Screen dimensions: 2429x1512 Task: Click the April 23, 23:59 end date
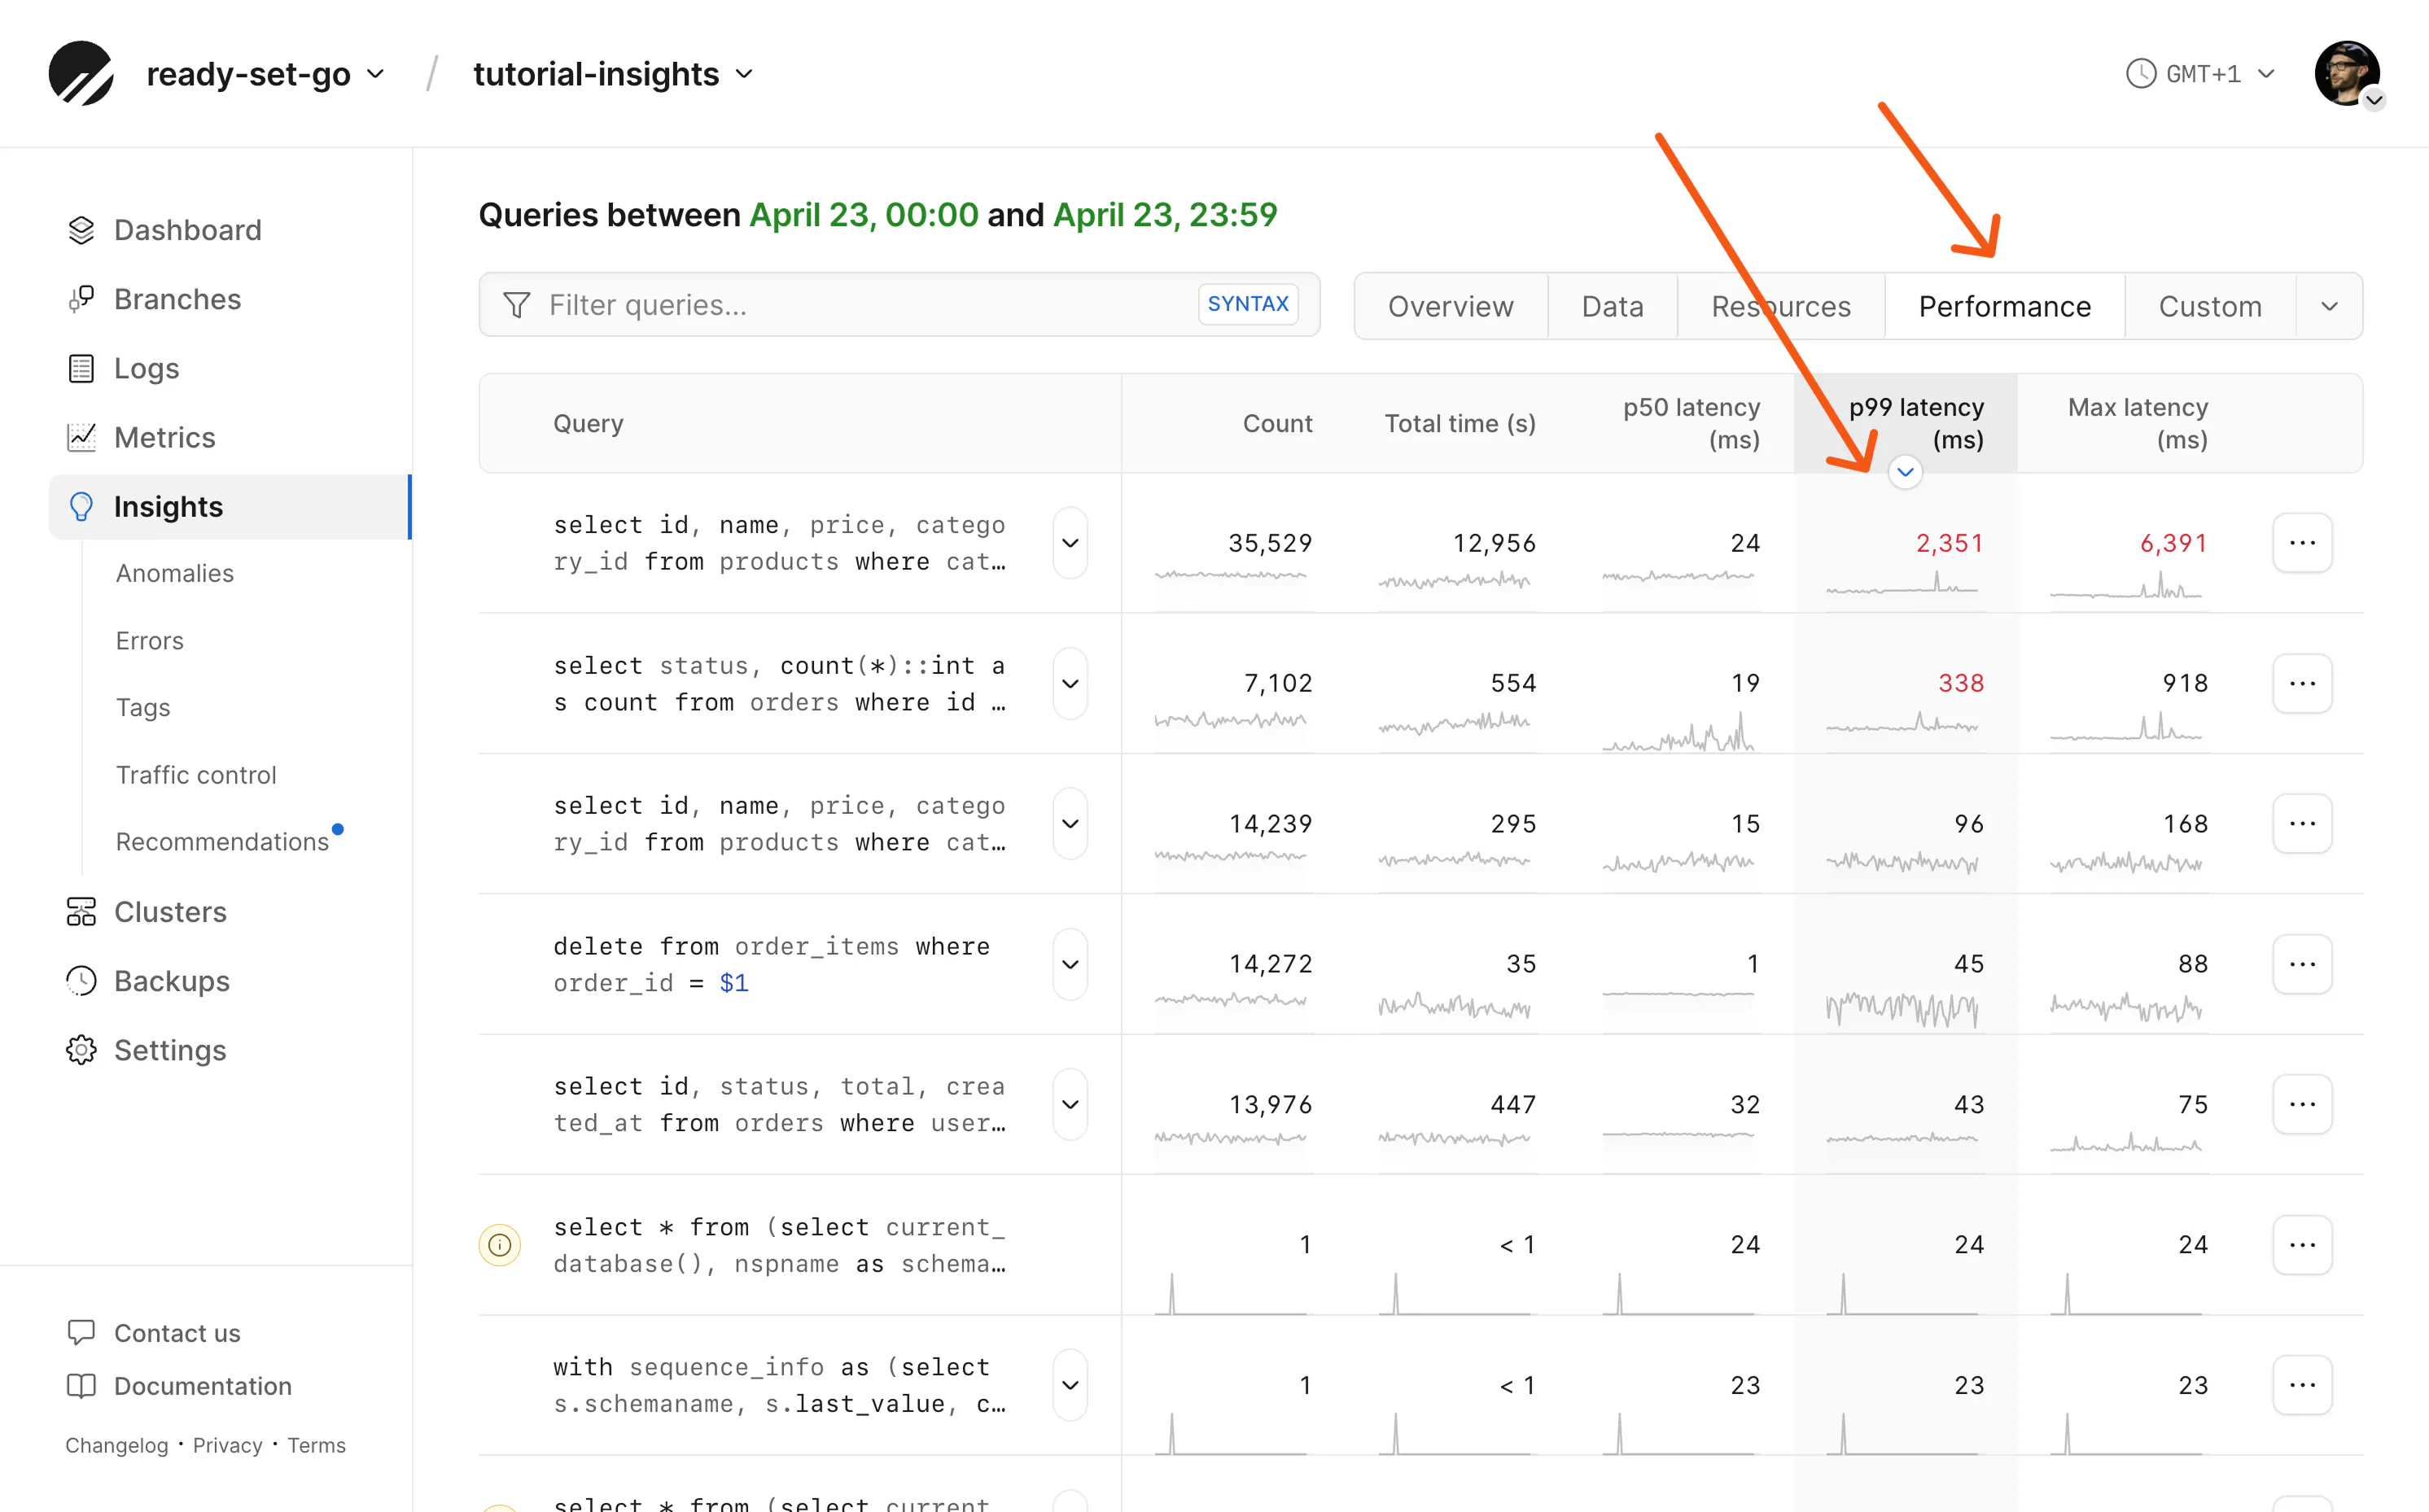click(x=1165, y=215)
